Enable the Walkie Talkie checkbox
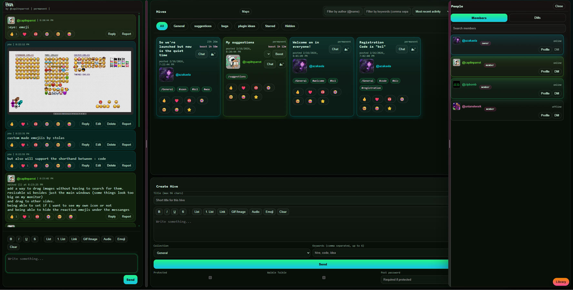Image resolution: width=573 pixels, height=290 pixels. coord(324,277)
